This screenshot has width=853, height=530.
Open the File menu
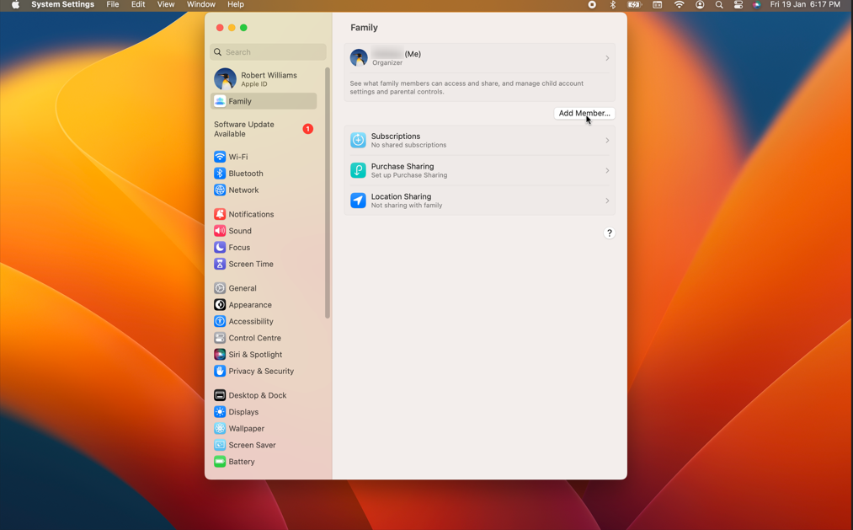coord(113,4)
